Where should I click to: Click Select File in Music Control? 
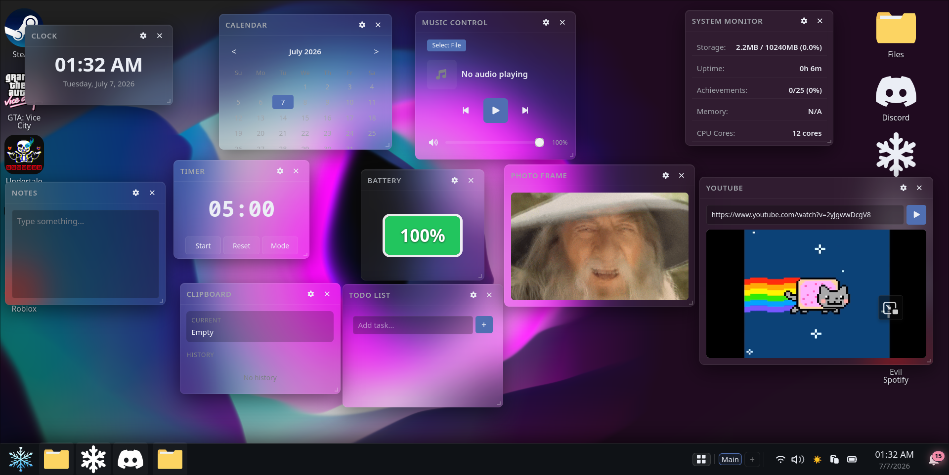(x=446, y=45)
